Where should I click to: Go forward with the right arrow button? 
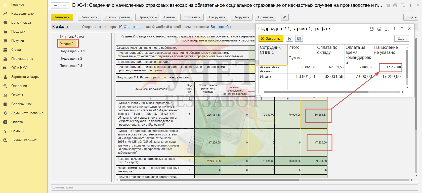[65, 5]
